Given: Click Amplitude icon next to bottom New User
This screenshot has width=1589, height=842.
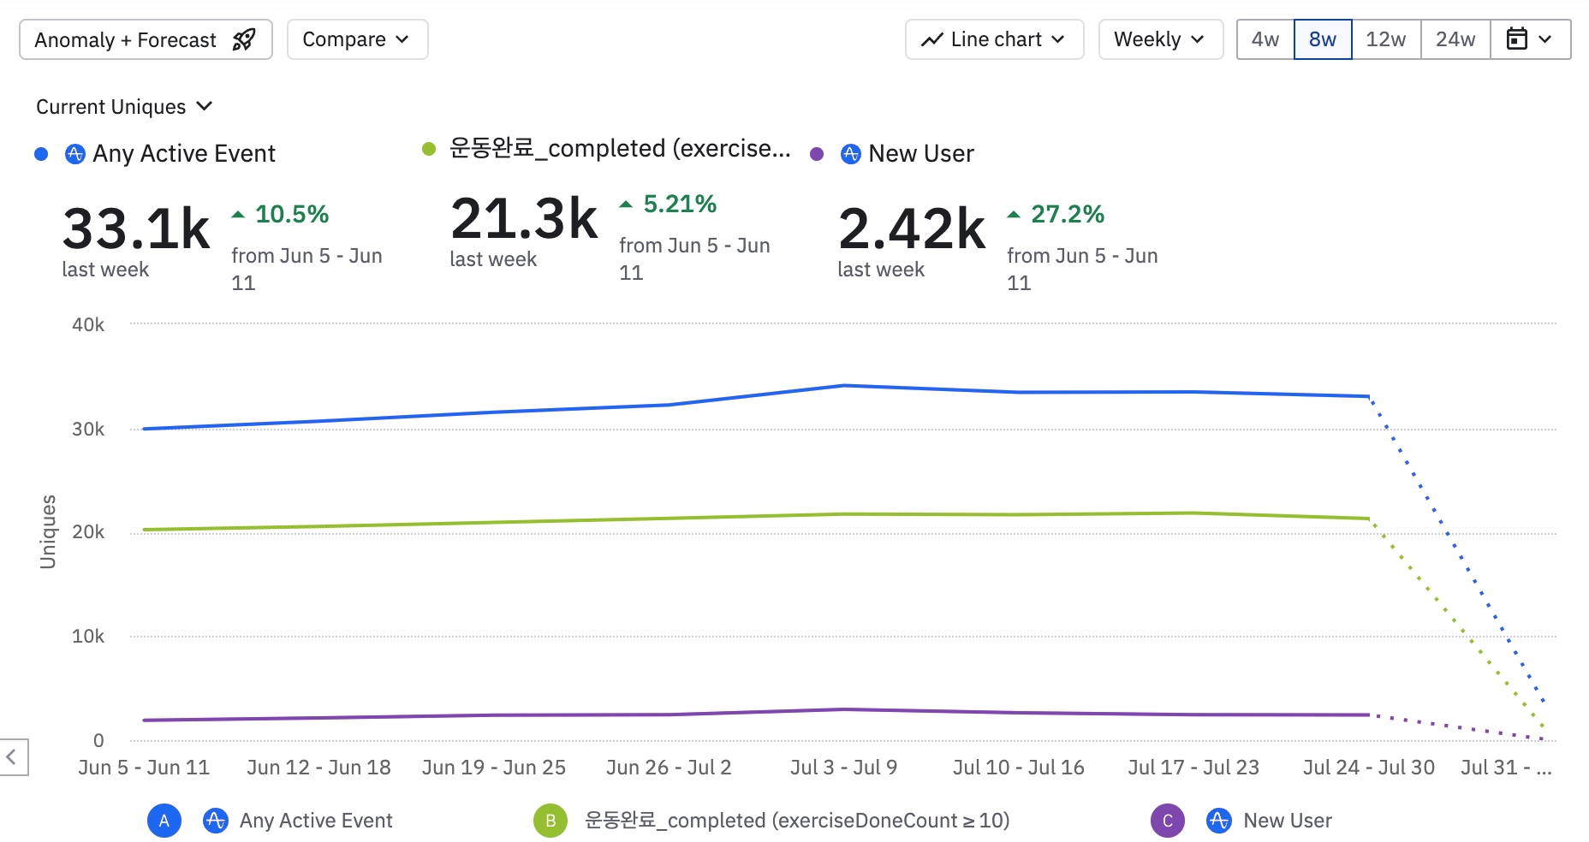Looking at the screenshot, I should [x=1219, y=821].
